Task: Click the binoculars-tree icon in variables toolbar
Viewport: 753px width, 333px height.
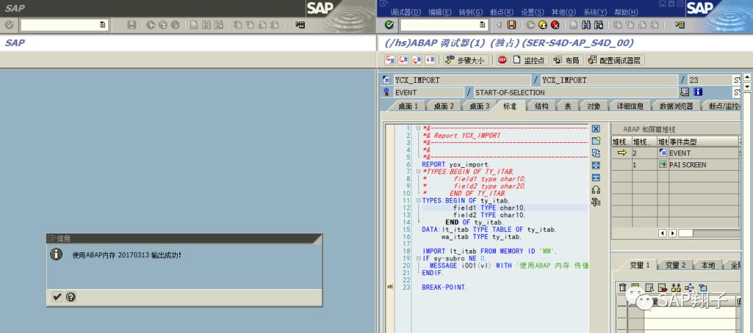Action: click(676, 288)
